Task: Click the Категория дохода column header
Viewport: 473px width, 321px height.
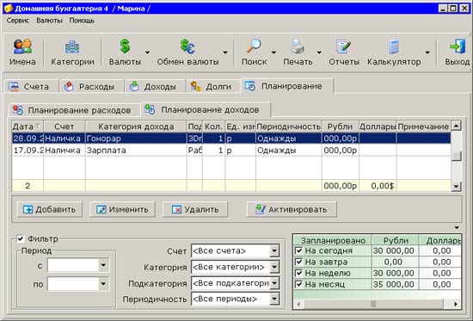Action: 136,127
